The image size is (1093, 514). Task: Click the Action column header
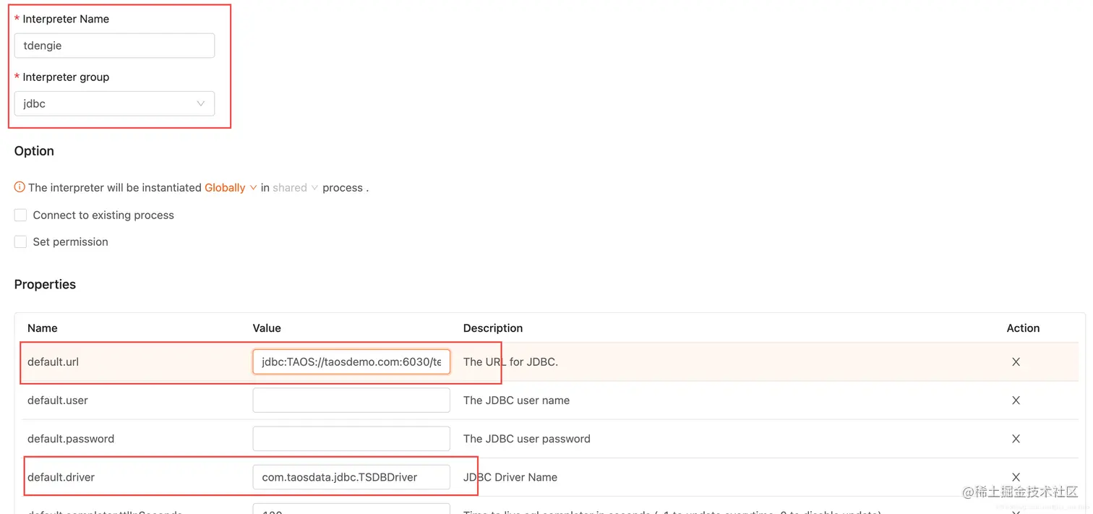1023,327
